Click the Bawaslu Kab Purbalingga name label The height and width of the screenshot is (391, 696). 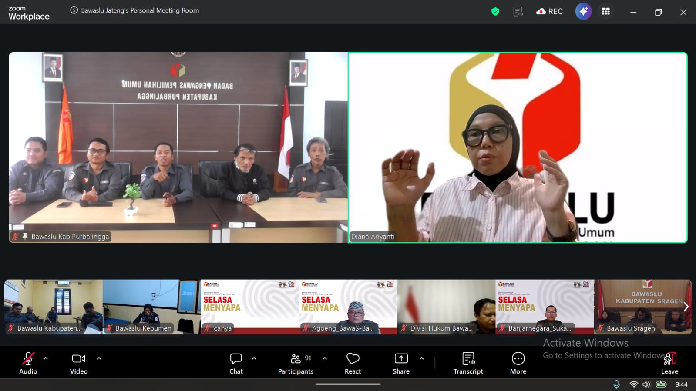tap(70, 237)
